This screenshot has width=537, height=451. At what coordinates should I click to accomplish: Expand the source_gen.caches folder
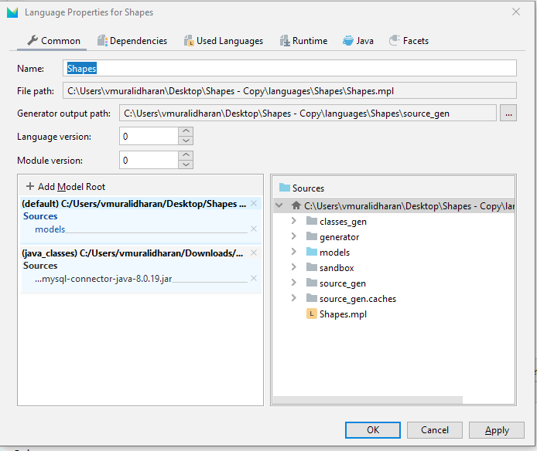[x=293, y=299]
